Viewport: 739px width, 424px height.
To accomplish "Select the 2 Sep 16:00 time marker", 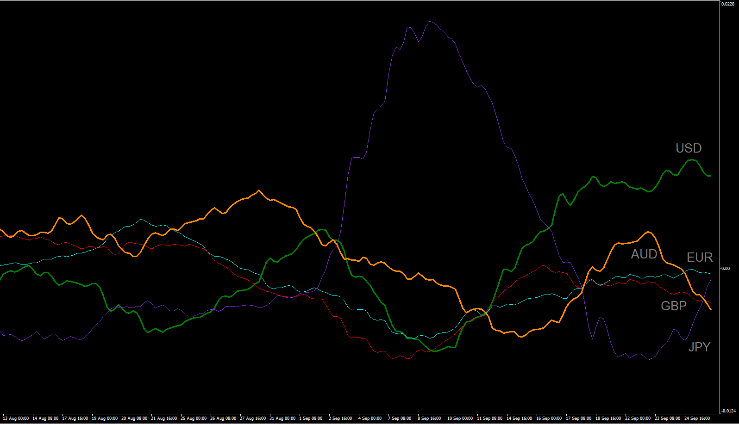I will [340, 418].
